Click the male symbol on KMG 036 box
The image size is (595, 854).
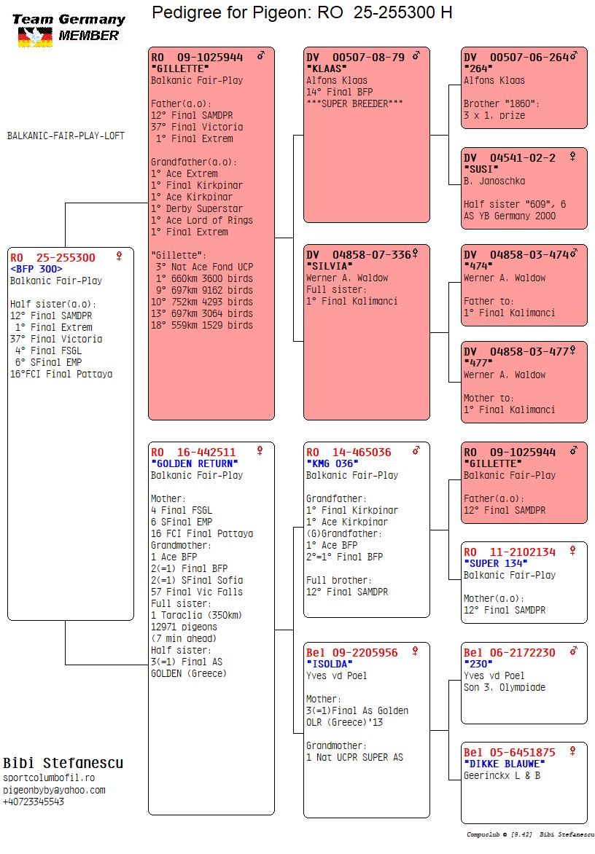[x=416, y=451]
